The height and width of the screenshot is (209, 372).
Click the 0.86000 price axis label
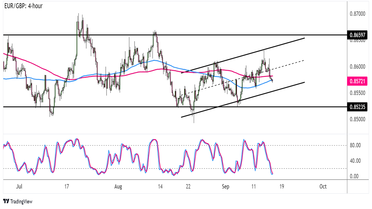[358, 67]
